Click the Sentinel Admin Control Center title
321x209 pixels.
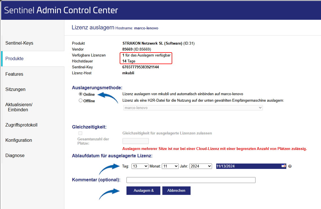61,10
